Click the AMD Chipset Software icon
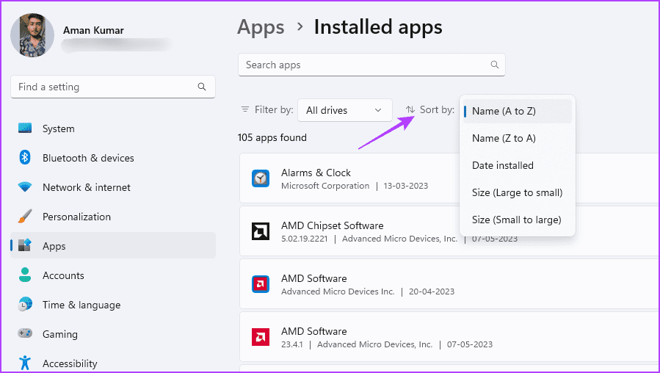Image resolution: width=660 pixels, height=373 pixels. (x=261, y=231)
